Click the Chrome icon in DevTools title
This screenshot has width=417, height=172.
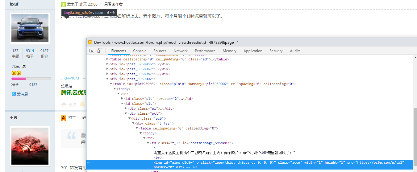[90, 42]
